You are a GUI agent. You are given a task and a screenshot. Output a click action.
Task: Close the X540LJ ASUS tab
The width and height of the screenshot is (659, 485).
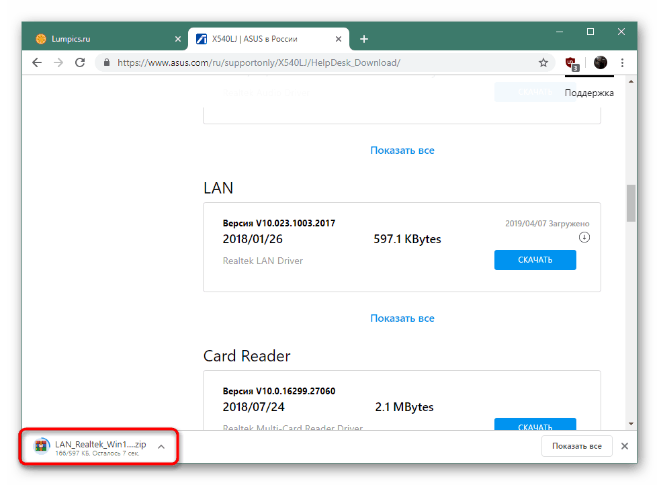point(339,39)
